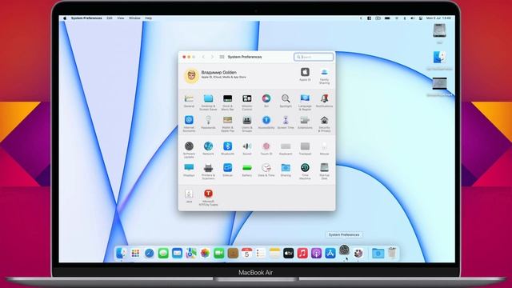Image resolution: width=512 pixels, height=288 pixels.
Task: Launch Safari from the Dock
Action: click(150, 253)
